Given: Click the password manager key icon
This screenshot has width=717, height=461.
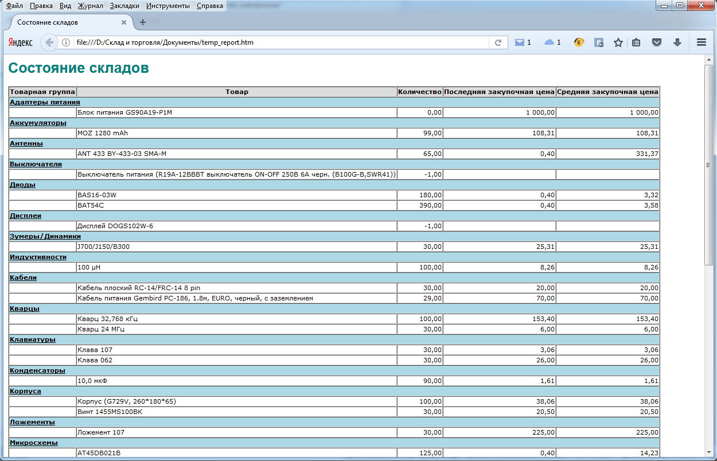Looking at the screenshot, I should [599, 42].
